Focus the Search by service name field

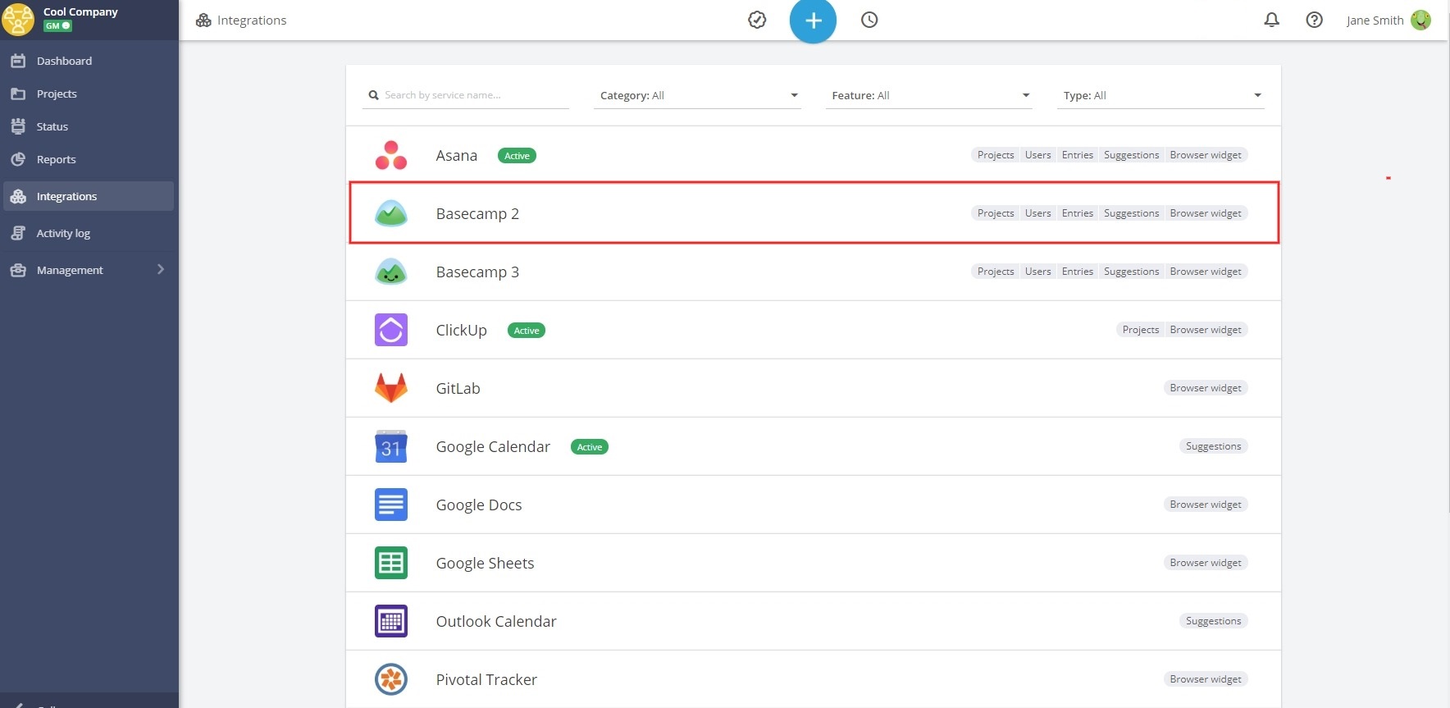[466, 95]
